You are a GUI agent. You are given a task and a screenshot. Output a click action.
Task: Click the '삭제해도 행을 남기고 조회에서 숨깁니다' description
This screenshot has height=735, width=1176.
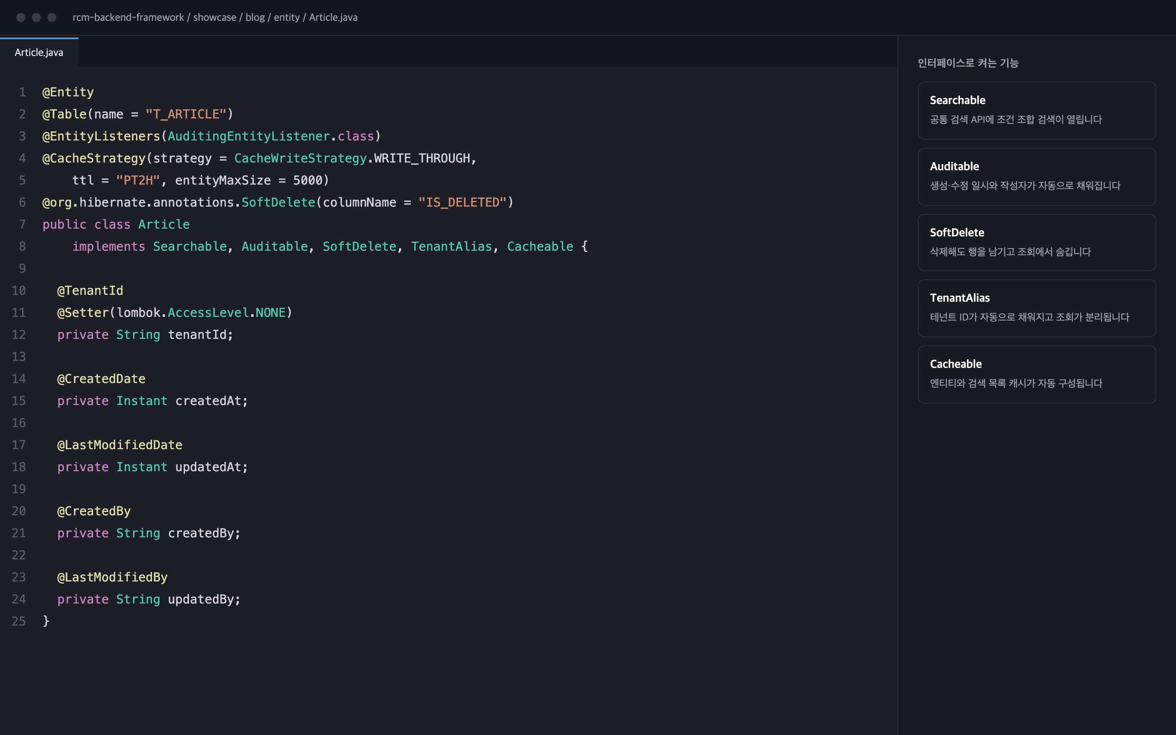pos(1010,252)
